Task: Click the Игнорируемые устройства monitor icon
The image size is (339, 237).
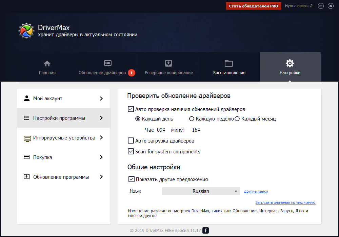Action: click(x=27, y=138)
